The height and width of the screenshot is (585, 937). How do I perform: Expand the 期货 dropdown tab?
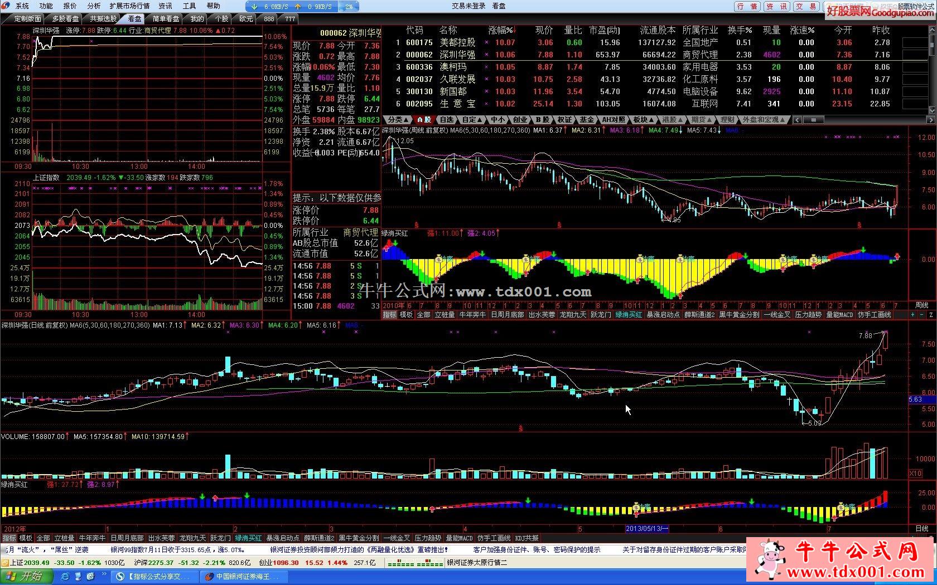tap(701, 120)
